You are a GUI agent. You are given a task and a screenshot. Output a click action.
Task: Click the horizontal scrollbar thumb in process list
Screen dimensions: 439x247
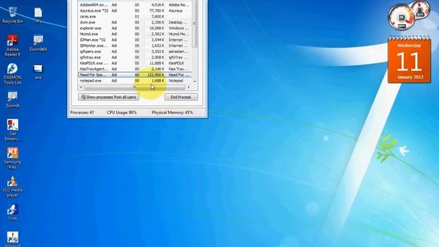[134, 87]
